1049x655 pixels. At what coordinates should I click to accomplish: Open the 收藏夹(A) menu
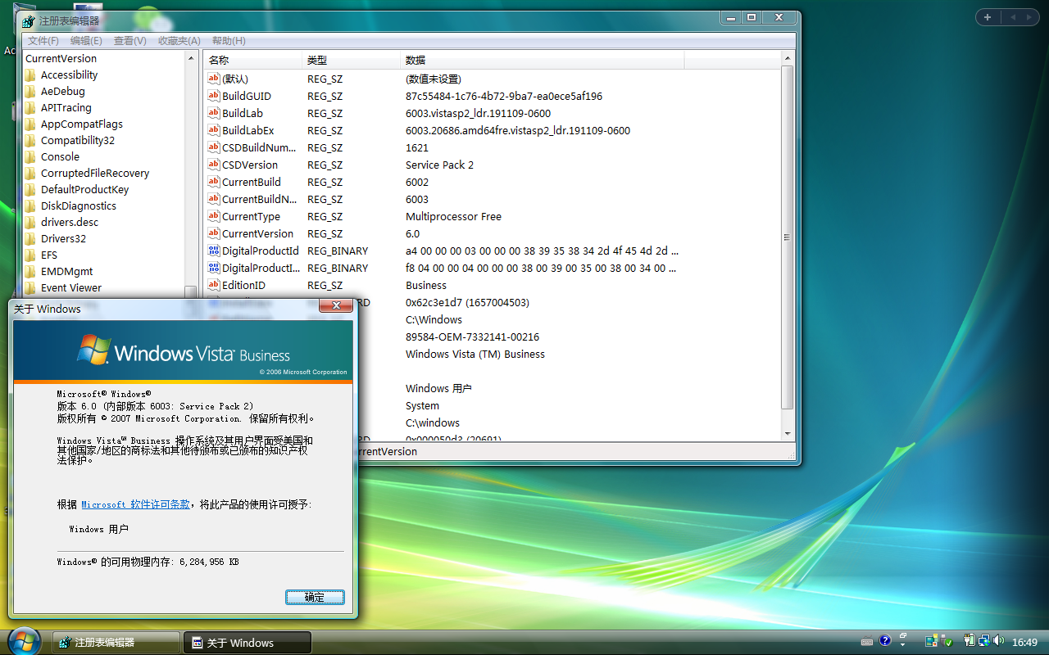[179, 40]
